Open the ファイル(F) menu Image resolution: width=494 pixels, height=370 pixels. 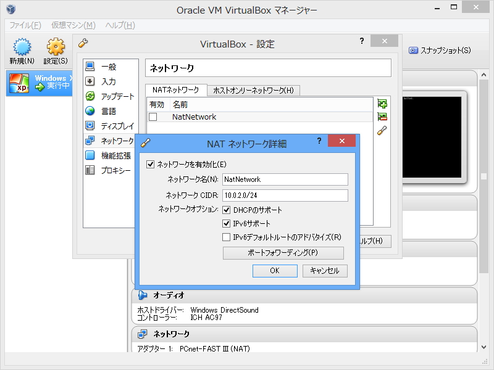tap(23, 25)
